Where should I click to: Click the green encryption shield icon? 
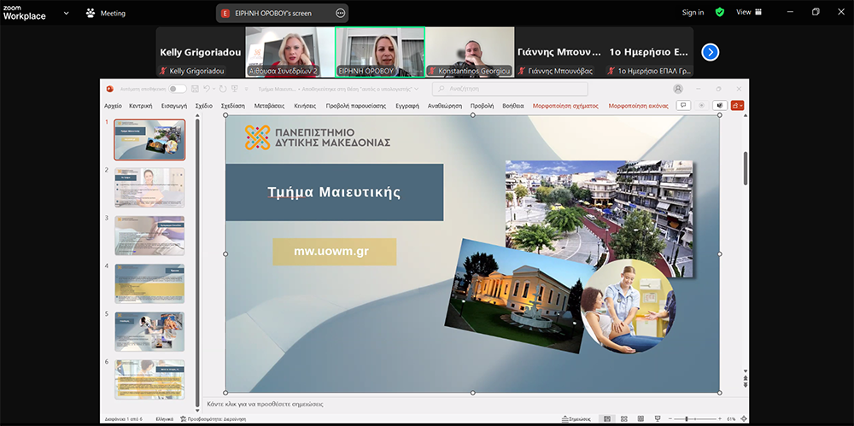click(720, 12)
